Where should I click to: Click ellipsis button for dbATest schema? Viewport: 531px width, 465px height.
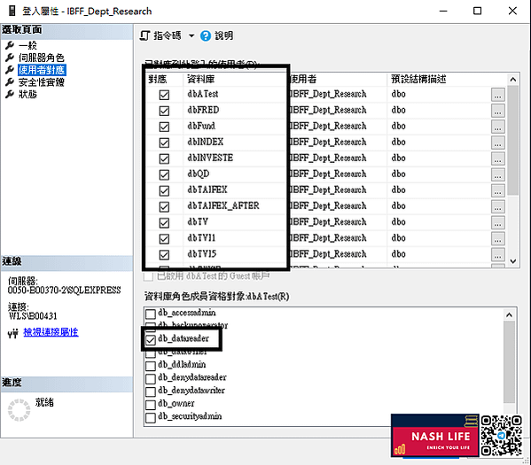(x=497, y=95)
